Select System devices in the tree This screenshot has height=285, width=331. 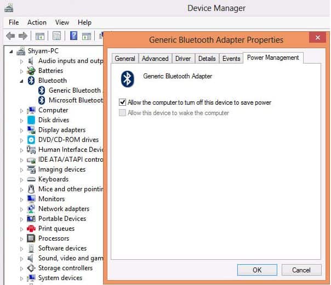[60, 278]
